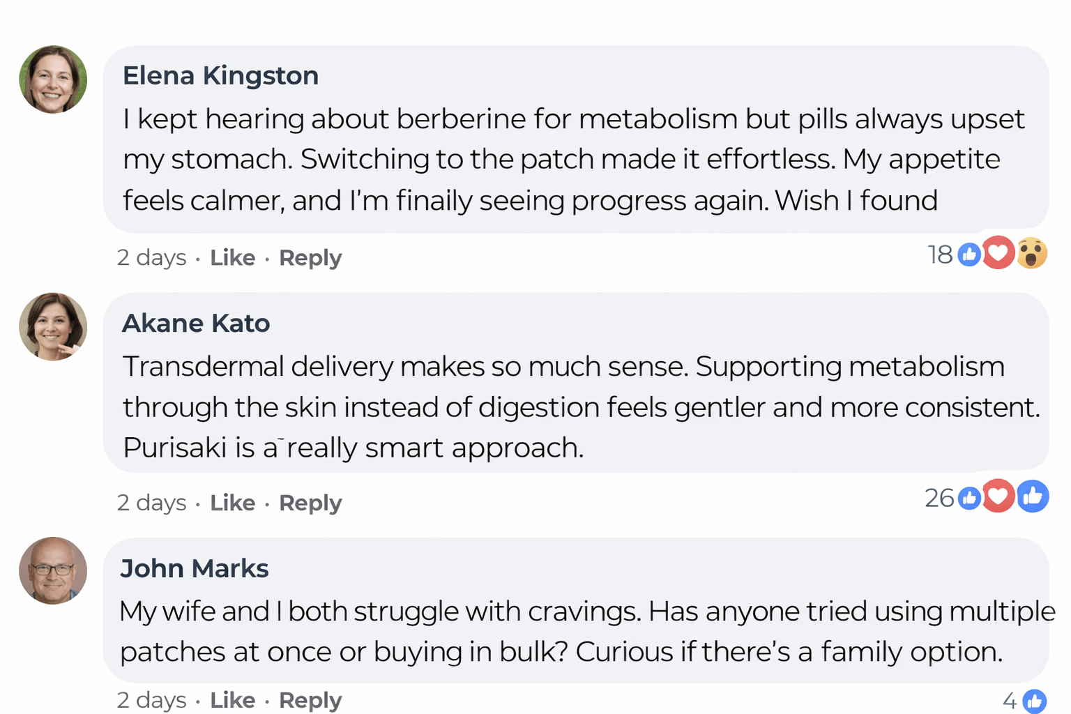The height and width of the screenshot is (714, 1071).
Task: Visit Akane Kato's profile name link
Action: 196,324
